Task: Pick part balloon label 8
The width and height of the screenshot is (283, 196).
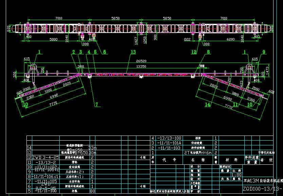Action: pos(208,52)
